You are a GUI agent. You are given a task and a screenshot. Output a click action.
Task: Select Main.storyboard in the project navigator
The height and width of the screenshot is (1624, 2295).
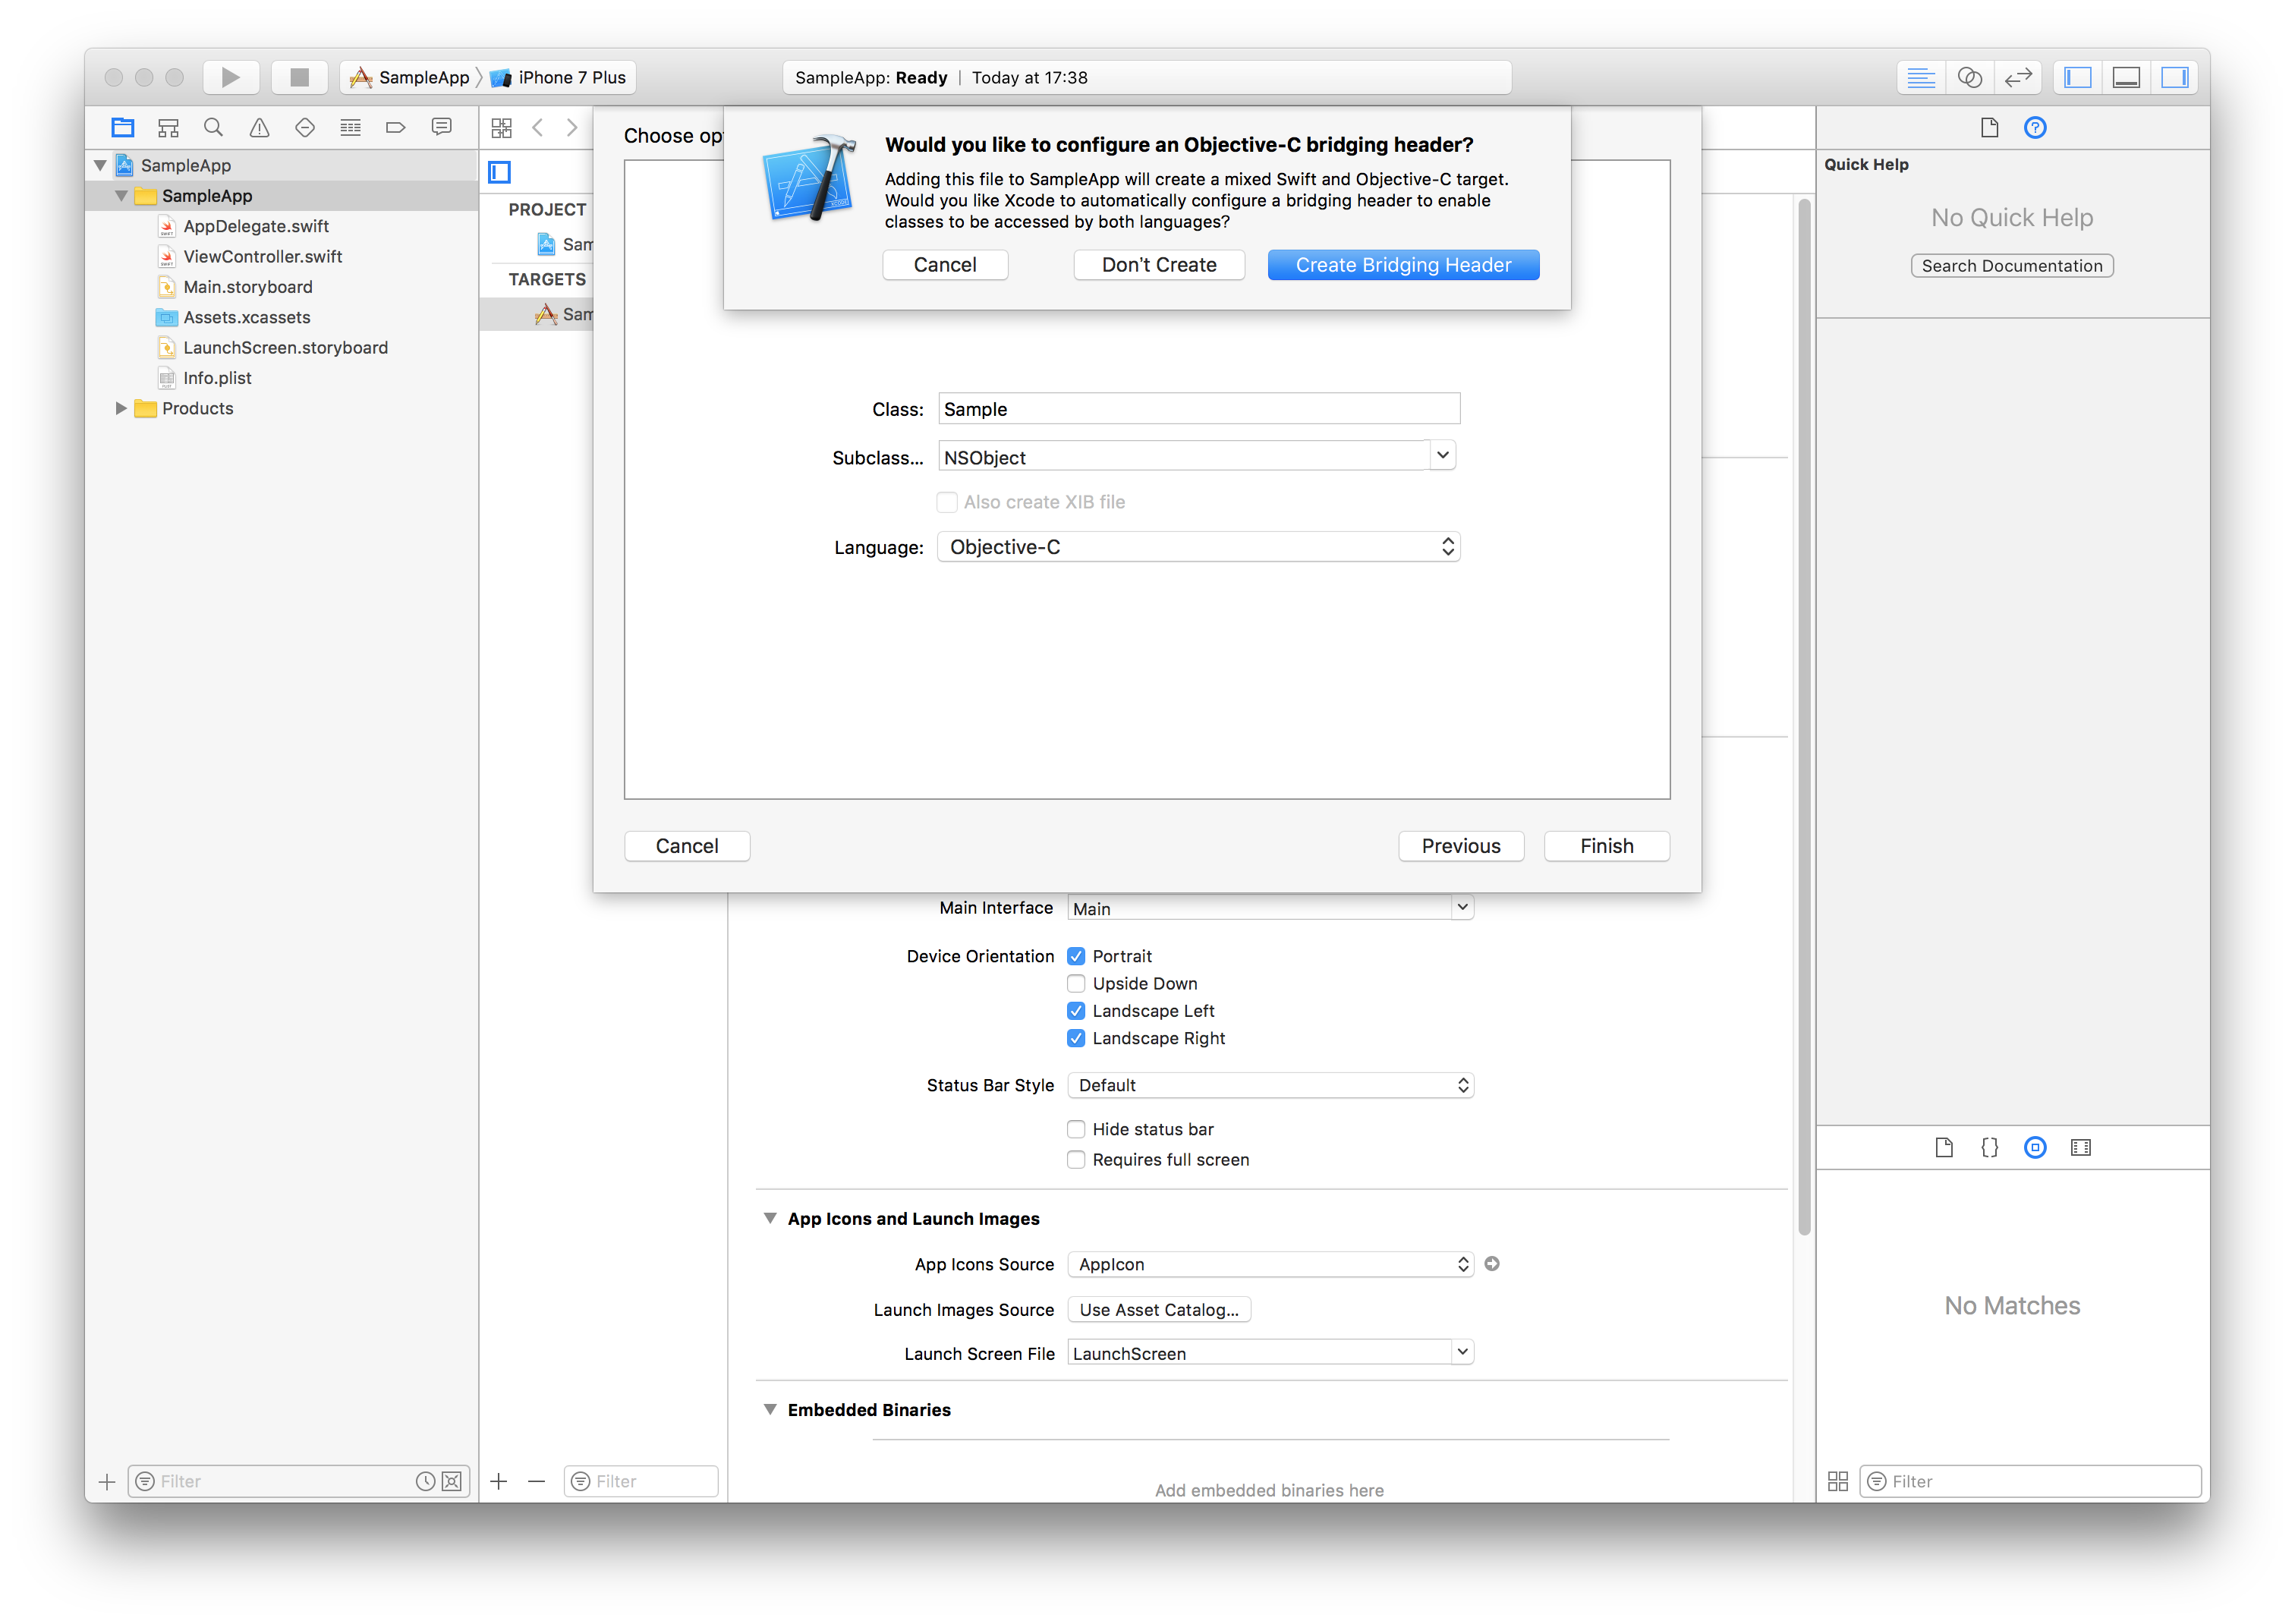pos(247,287)
